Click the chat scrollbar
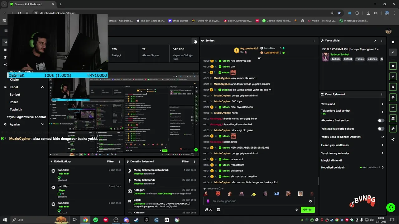The image size is (399, 224). point(318,181)
